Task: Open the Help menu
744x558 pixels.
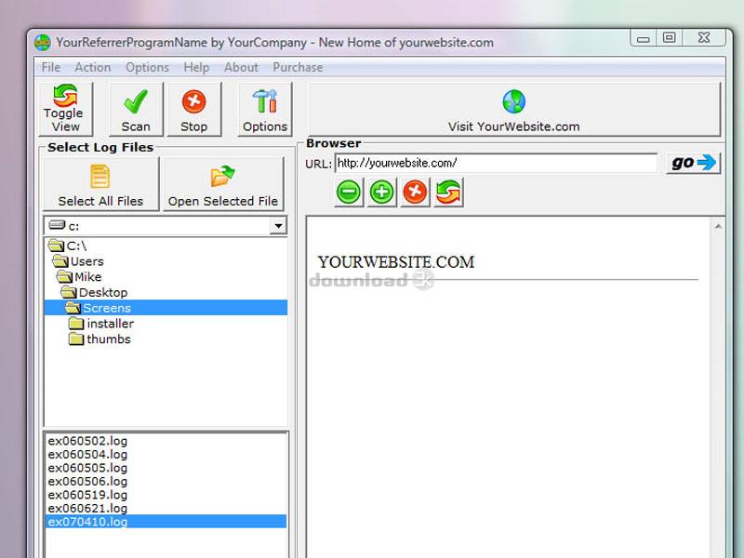Action: 196,67
